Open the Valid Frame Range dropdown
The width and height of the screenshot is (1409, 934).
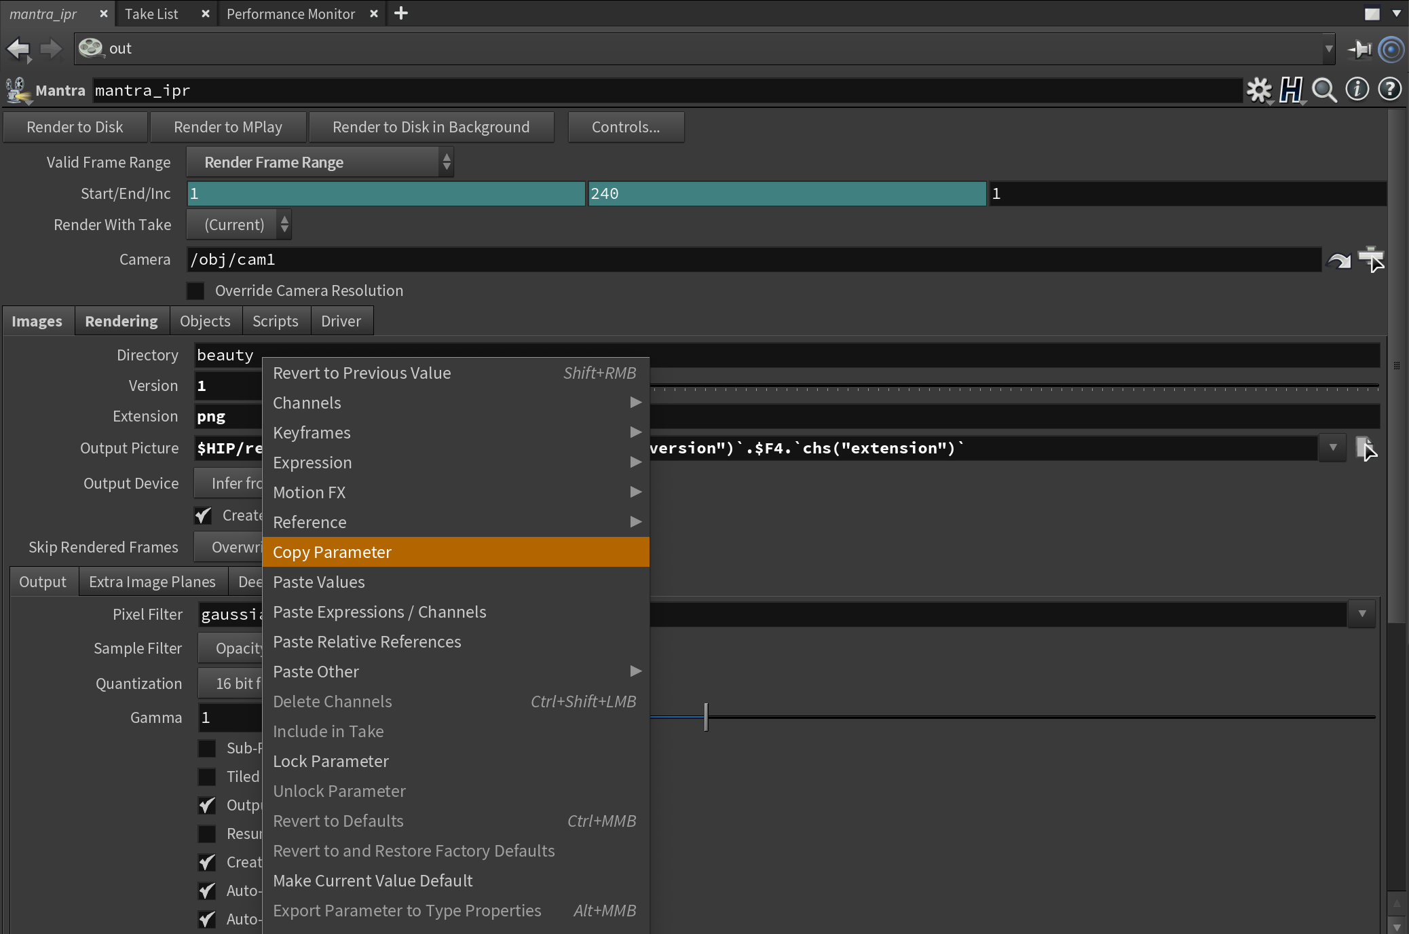[x=320, y=162]
